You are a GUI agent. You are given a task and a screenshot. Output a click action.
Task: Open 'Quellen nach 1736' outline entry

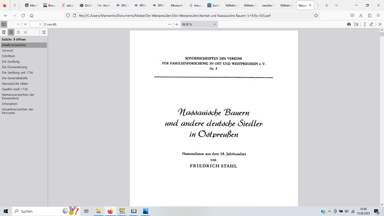tap(14, 89)
